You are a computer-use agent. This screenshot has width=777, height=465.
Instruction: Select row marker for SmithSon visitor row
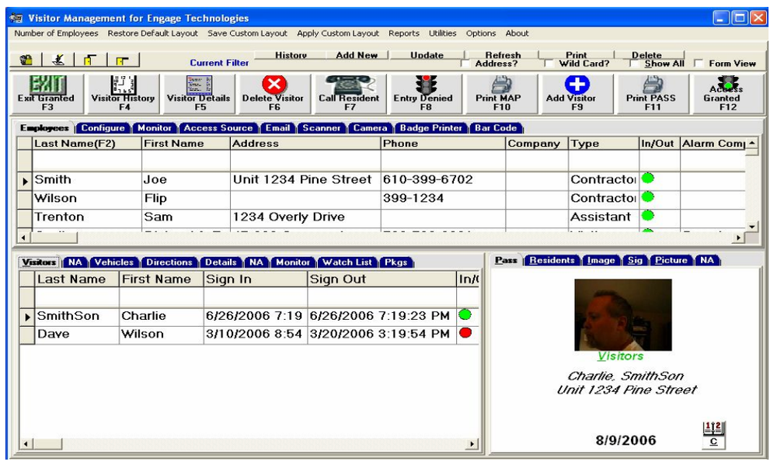tap(27, 317)
